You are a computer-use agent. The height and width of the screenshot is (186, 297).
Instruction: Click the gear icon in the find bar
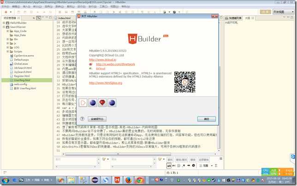(x=193, y=166)
